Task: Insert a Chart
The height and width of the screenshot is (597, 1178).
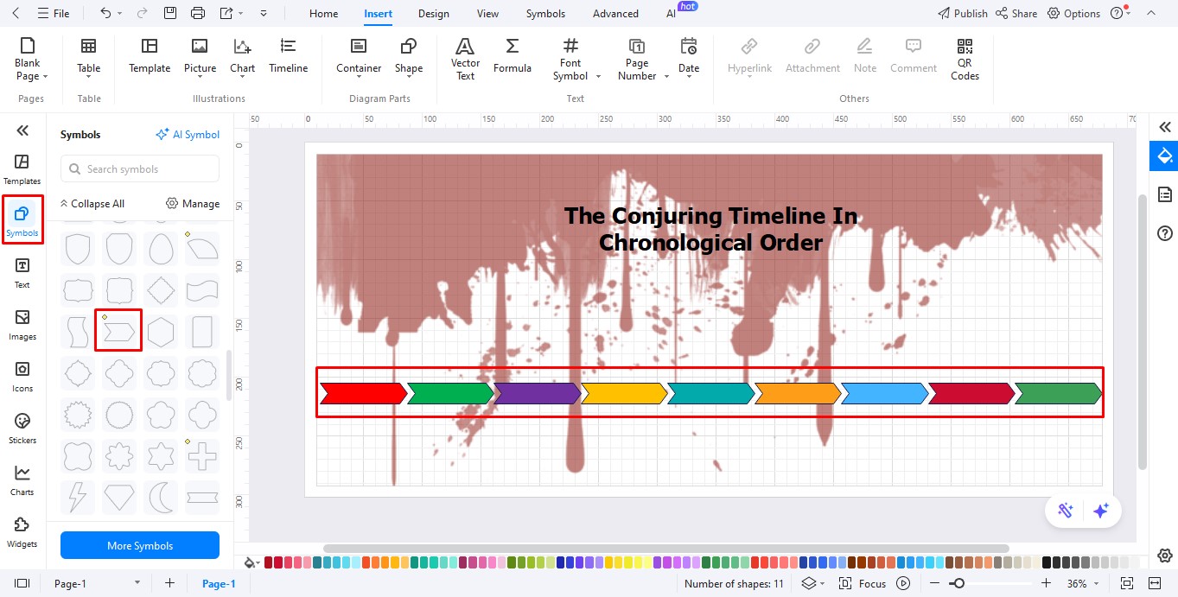Action: click(242, 56)
